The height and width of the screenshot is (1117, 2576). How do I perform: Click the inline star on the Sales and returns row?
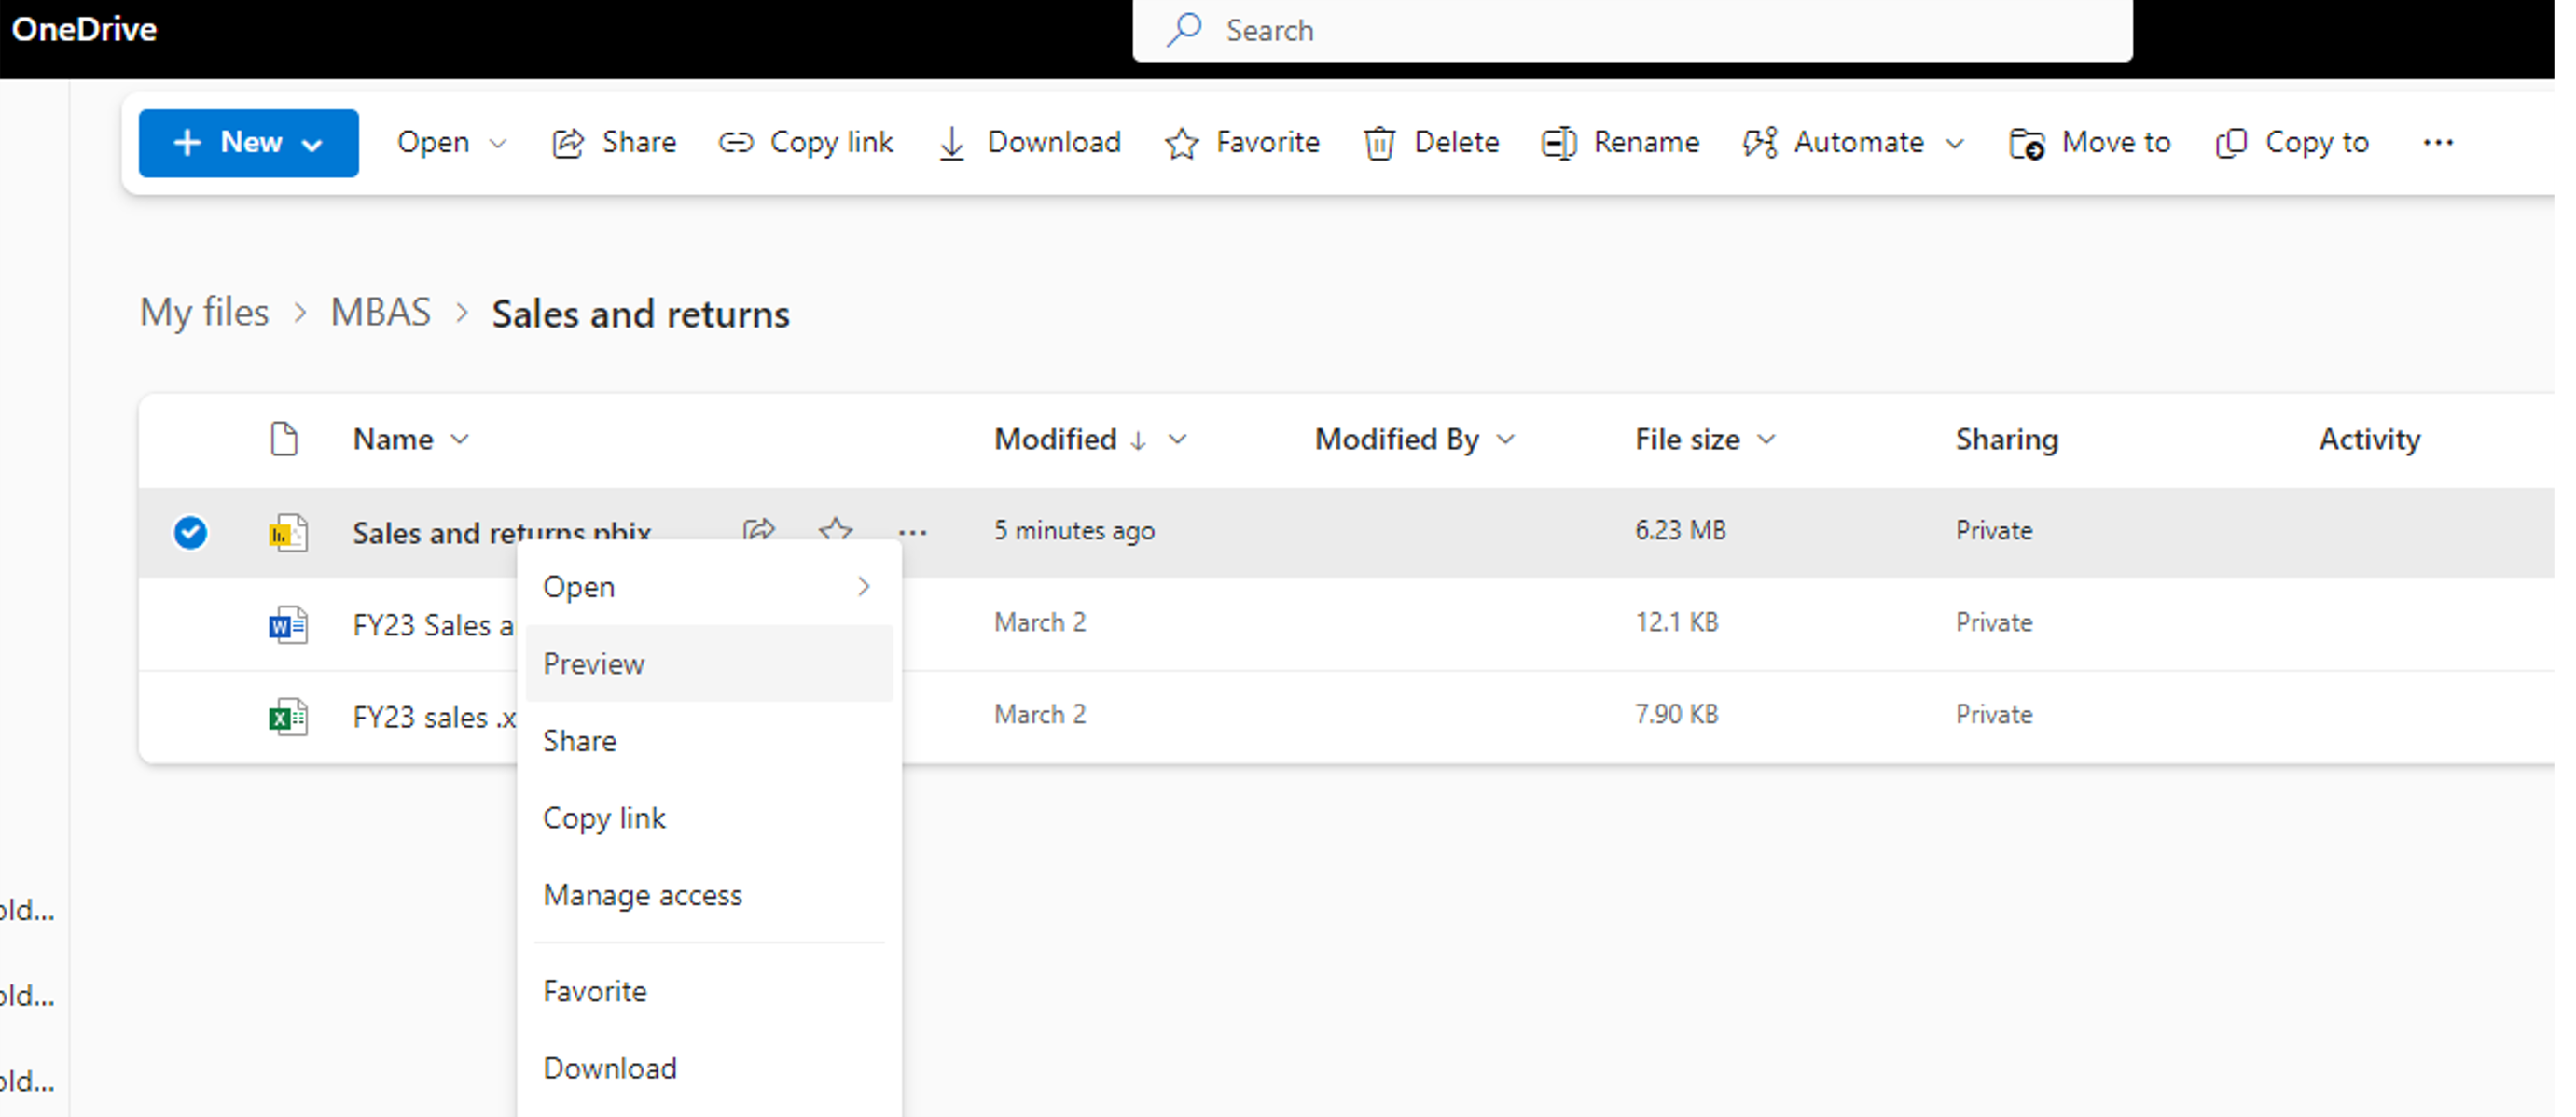(x=835, y=528)
